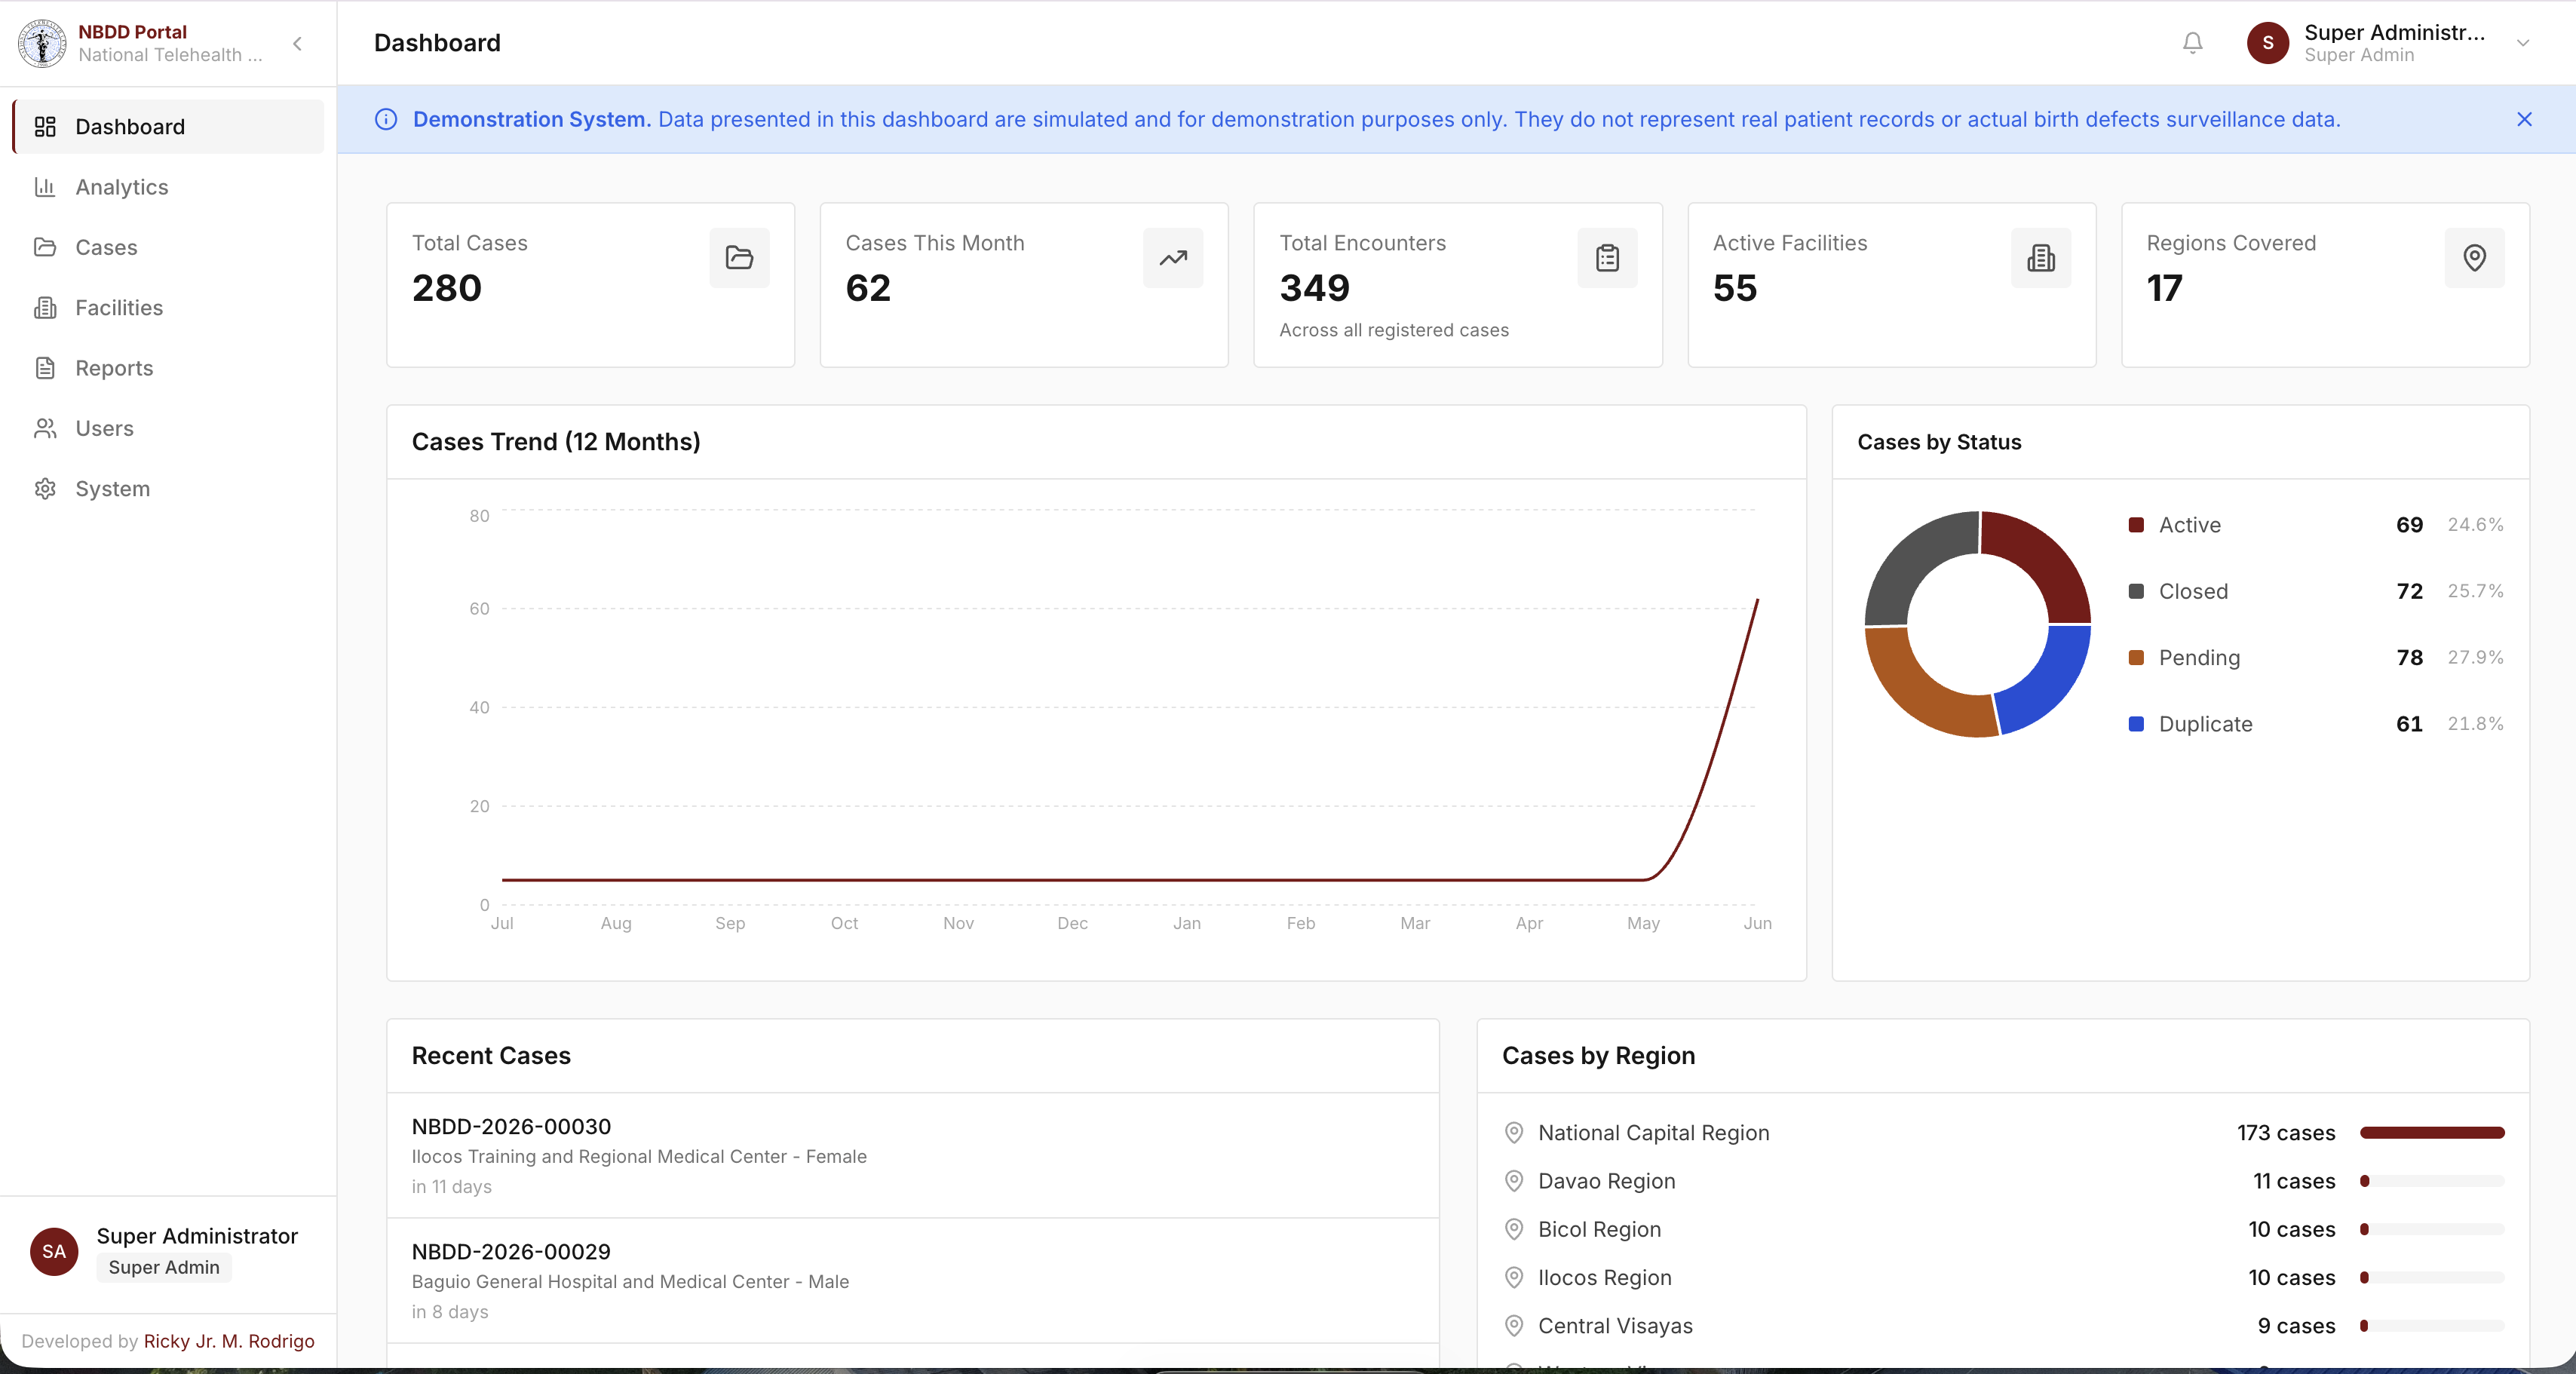Click the pin icon beside Central Visayas
Screen dimensions: 2576x1374
[1514, 1326]
